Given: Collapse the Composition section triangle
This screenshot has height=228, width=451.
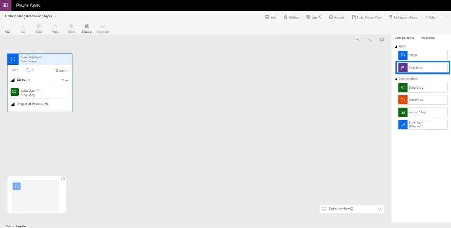Looking at the screenshot, I should [396, 79].
